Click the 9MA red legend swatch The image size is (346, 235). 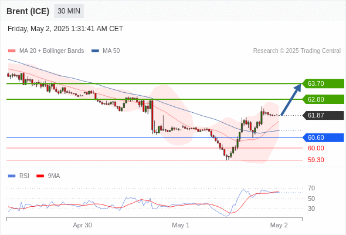40,176
